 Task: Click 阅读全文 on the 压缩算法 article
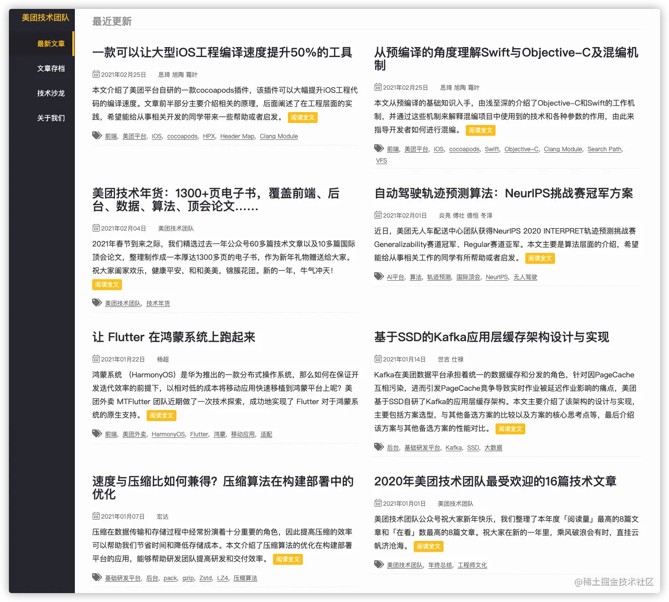pyautogui.click(x=288, y=559)
